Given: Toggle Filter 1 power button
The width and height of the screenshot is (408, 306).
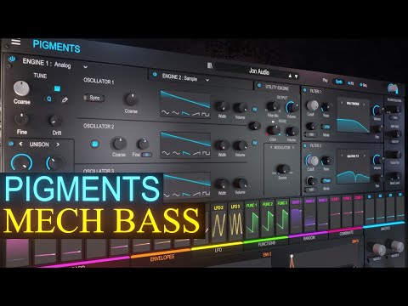Looking at the screenshot, I should click(x=305, y=90).
